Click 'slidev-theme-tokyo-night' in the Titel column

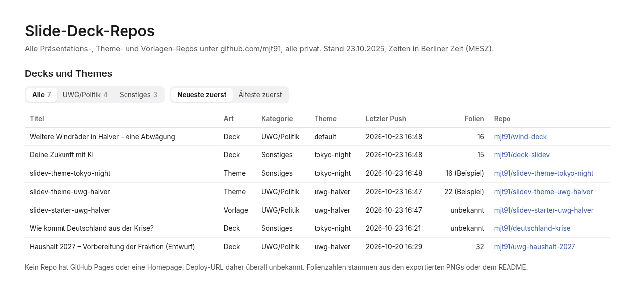tap(70, 173)
